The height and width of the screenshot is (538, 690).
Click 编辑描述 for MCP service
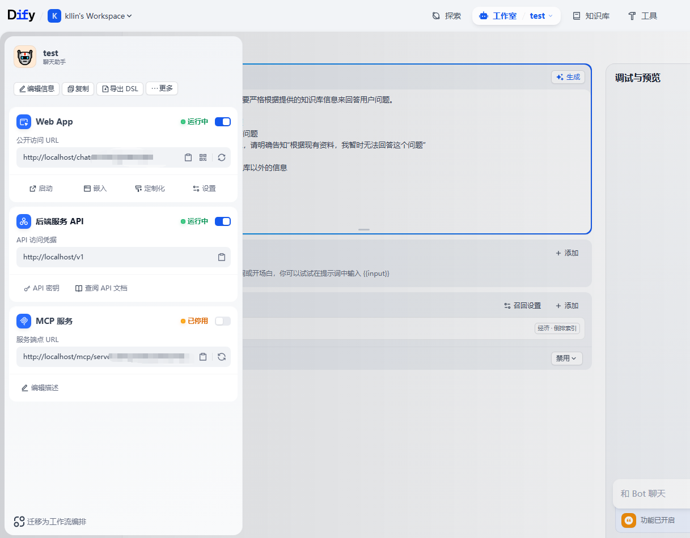[x=40, y=388]
